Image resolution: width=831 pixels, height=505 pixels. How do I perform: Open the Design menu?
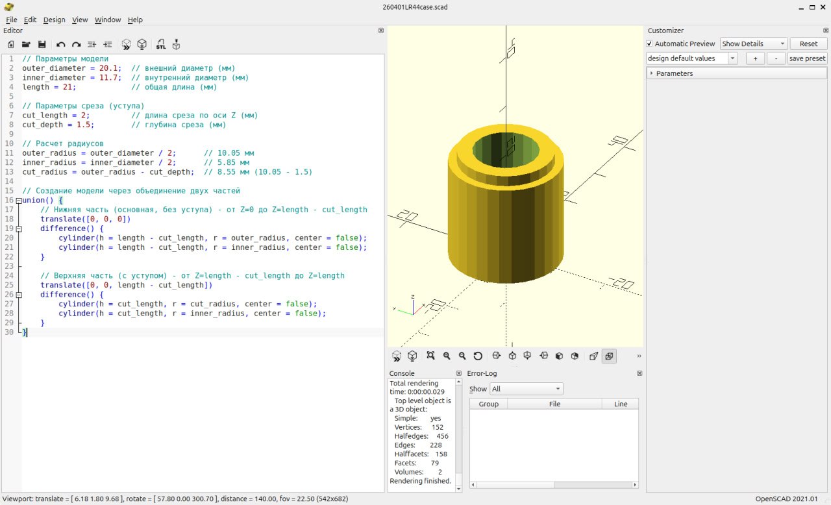pyautogui.click(x=54, y=19)
